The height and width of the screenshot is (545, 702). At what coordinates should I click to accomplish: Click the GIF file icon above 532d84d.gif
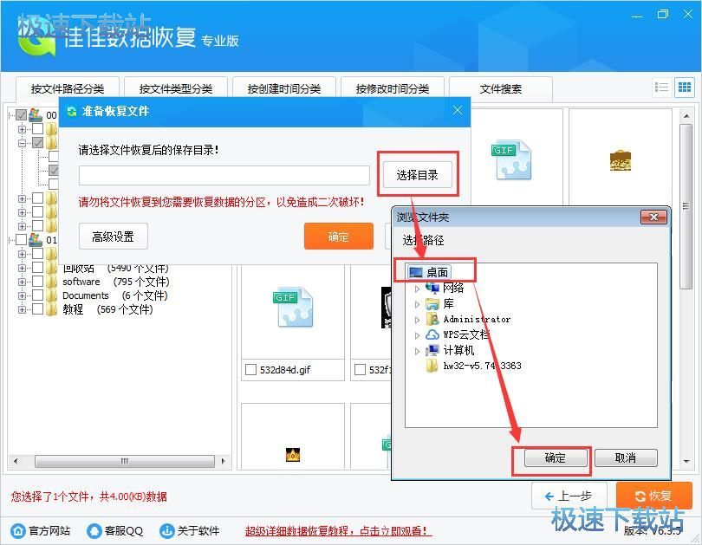pos(293,308)
